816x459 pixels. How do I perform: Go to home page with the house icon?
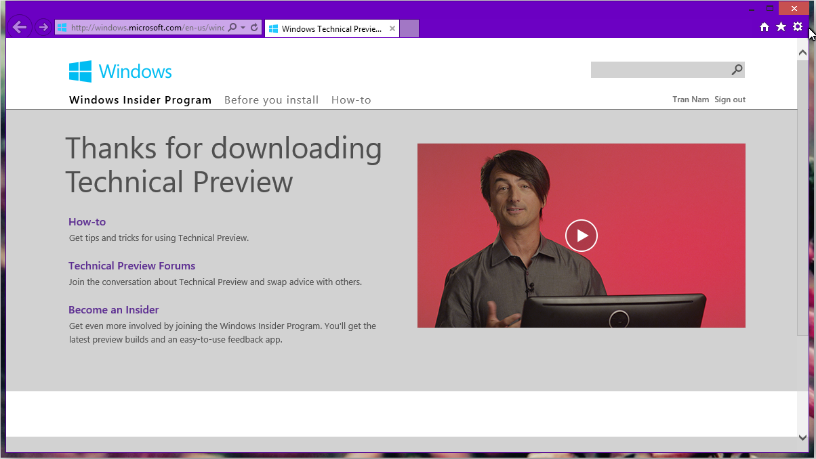764,28
